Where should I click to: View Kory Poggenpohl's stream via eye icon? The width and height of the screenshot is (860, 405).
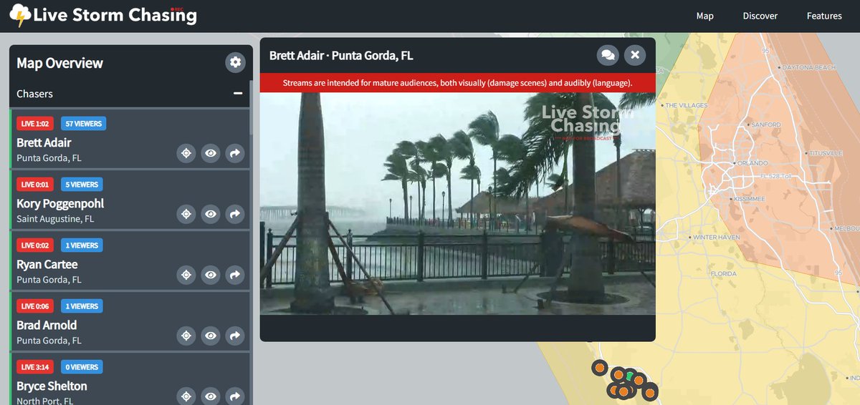[211, 213]
